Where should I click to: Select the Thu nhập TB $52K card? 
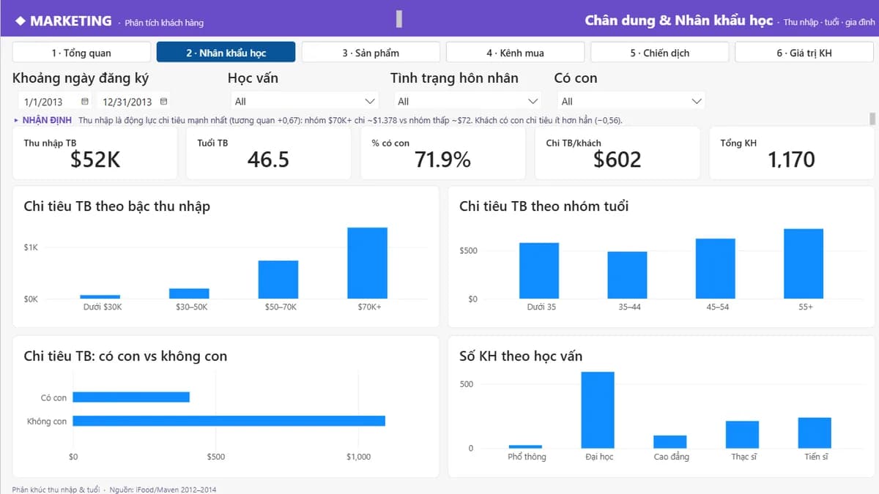point(95,153)
